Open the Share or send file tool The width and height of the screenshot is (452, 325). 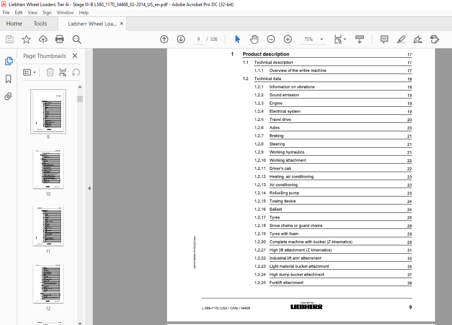[x=434, y=39]
